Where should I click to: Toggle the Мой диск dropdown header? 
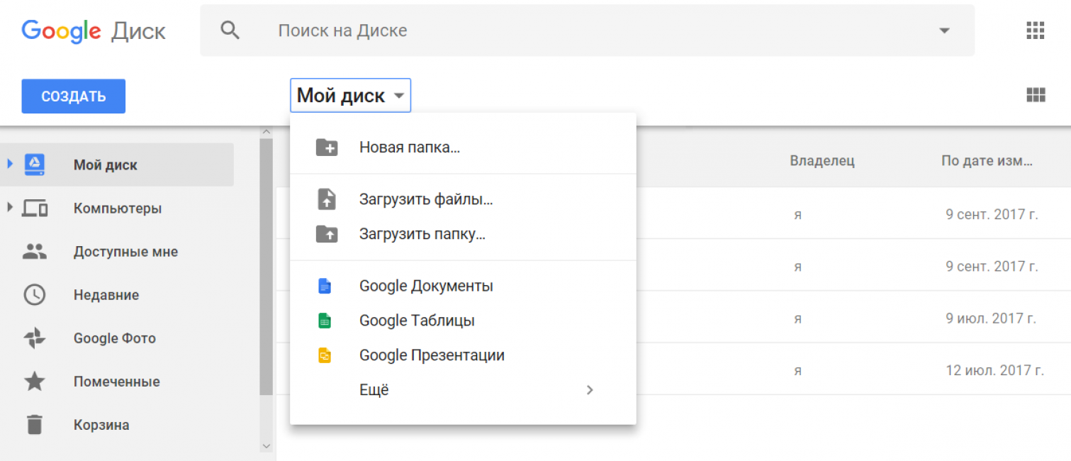[x=350, y=96]
